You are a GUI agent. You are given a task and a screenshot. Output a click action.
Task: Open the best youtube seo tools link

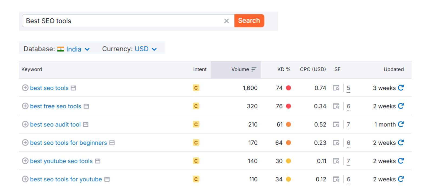pos(61,161)
